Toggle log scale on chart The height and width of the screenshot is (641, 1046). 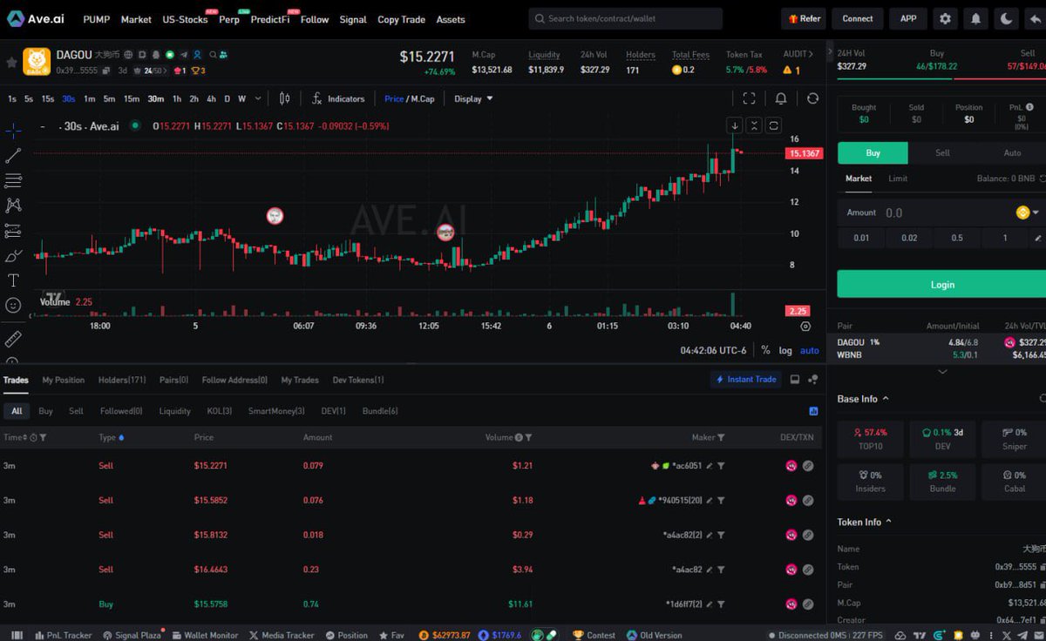point(785,350)
